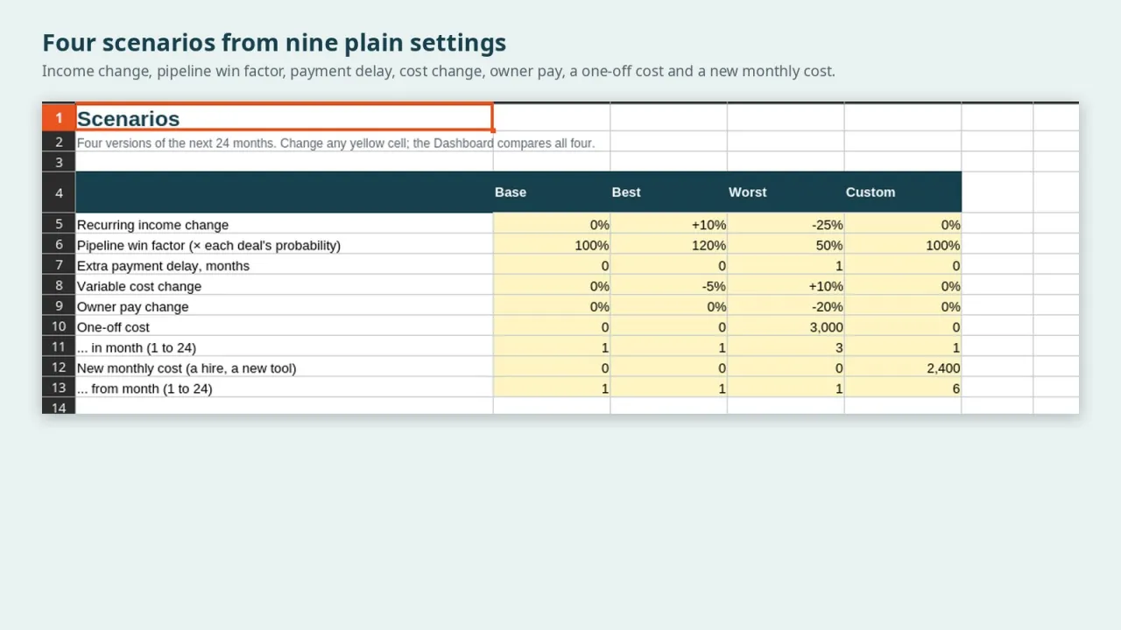The height and width of the screenshot is (630, 1121).
Task: Click Base recurring income change "0%"
Action: coord(552,225)
